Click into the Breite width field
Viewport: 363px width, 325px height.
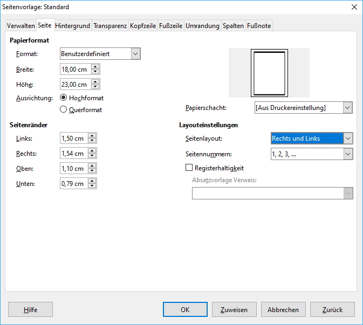point(76,69)
